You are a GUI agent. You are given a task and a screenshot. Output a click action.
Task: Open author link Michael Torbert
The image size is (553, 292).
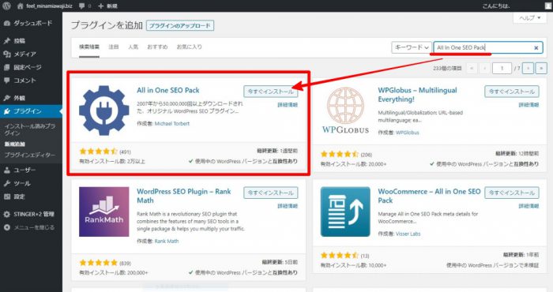tap(172, 124)
